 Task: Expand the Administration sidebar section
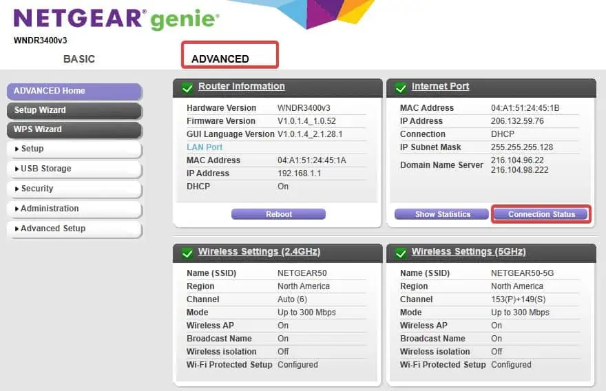74,209
